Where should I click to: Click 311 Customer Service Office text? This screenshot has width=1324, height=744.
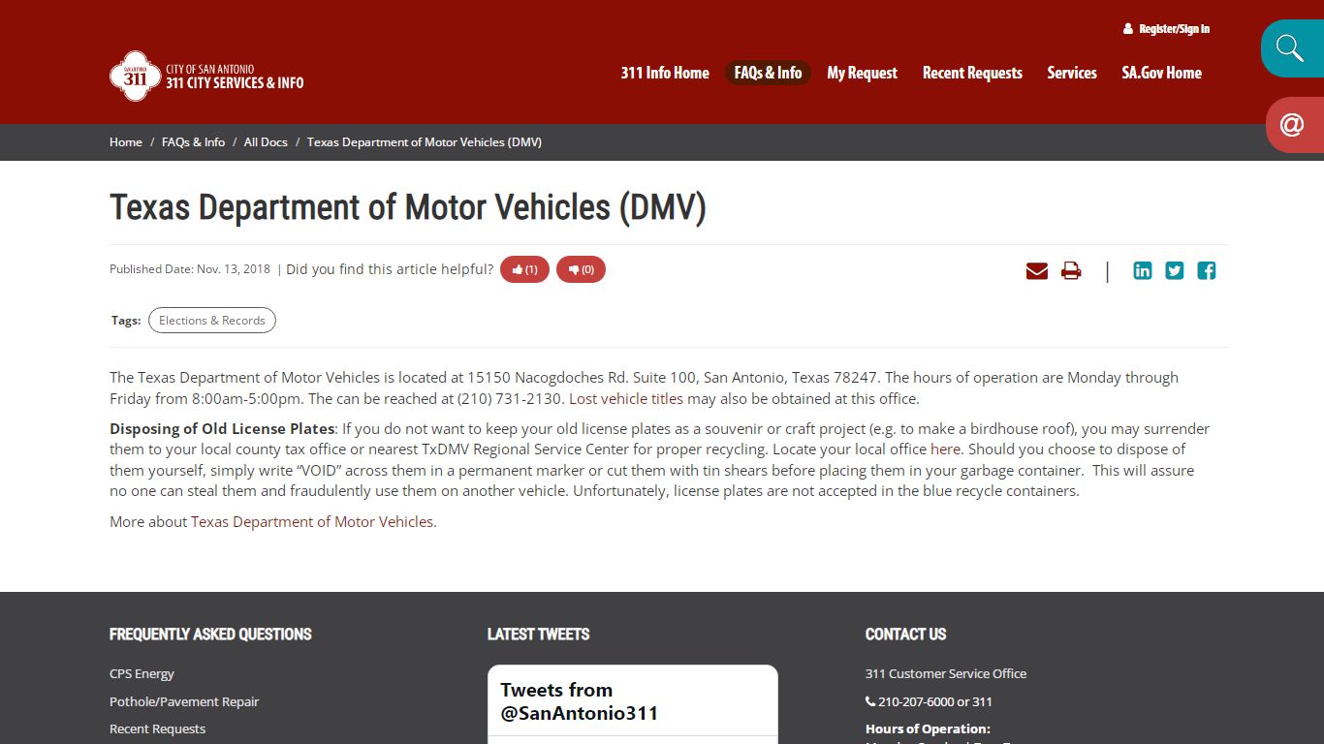coord(946,673)
